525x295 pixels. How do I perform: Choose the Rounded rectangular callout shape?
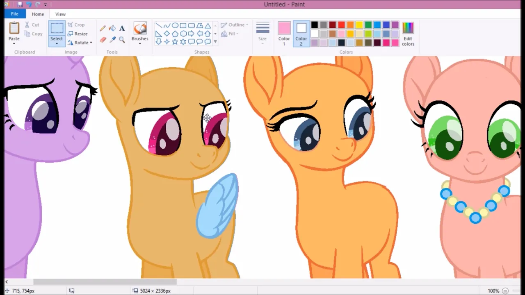(192, 42)
